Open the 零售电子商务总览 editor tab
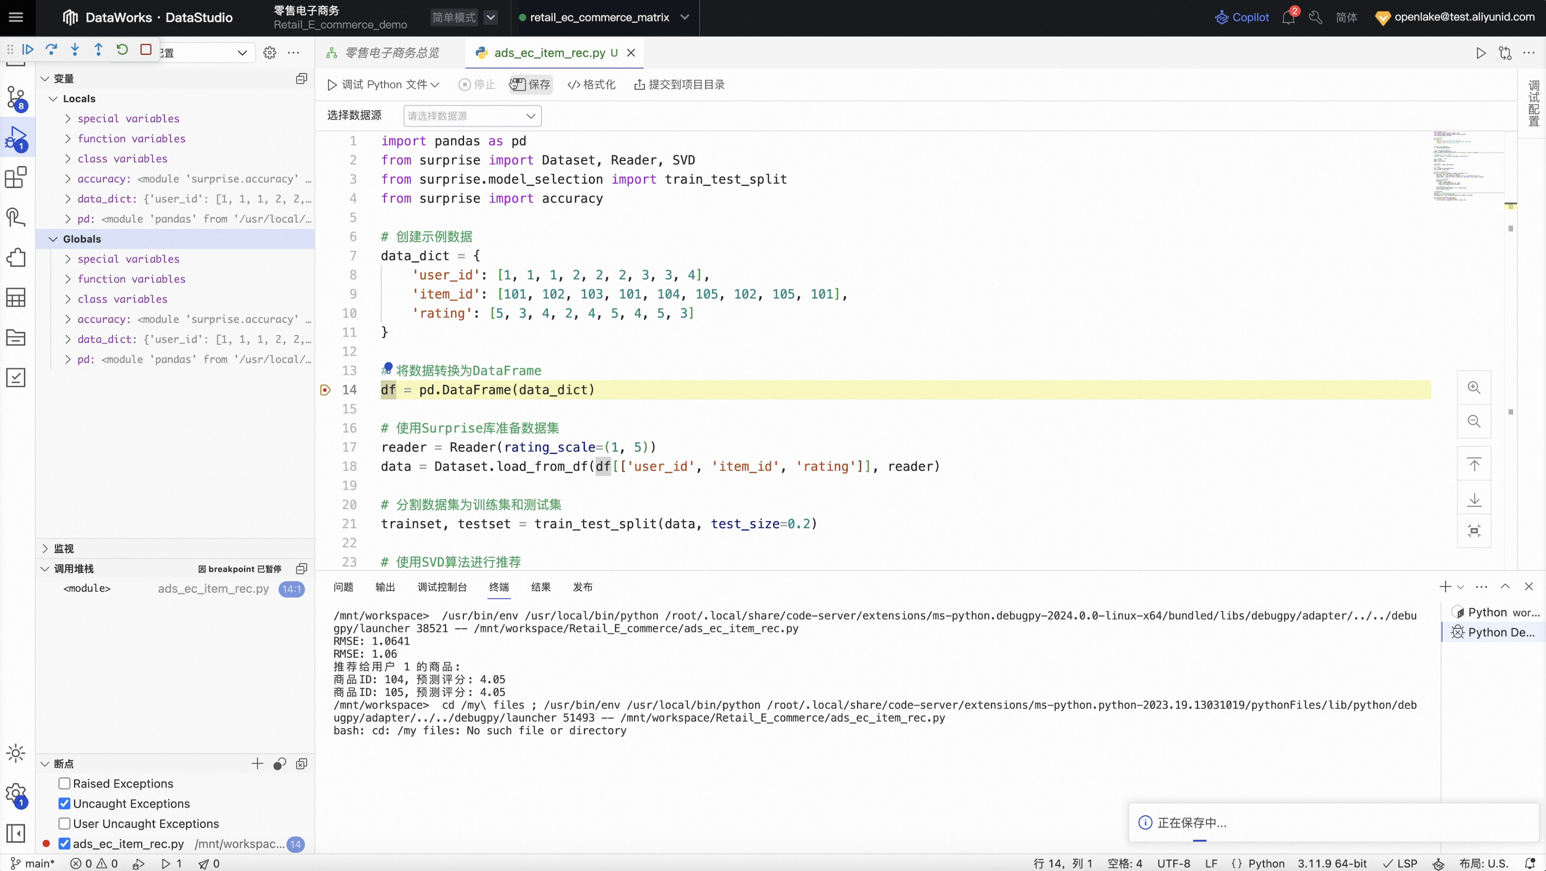Viewport: 1546px width, 871px height. 391,53
